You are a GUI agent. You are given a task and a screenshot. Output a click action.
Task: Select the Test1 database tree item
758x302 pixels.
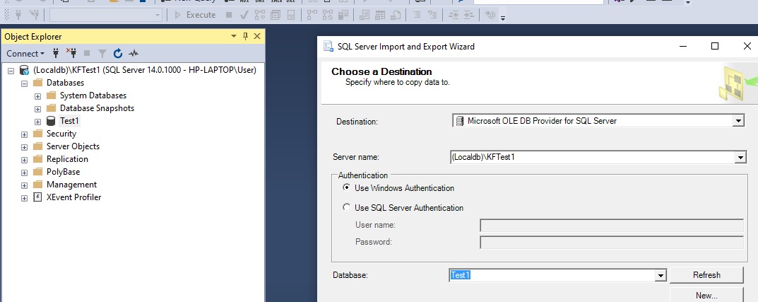coord(70,121)
